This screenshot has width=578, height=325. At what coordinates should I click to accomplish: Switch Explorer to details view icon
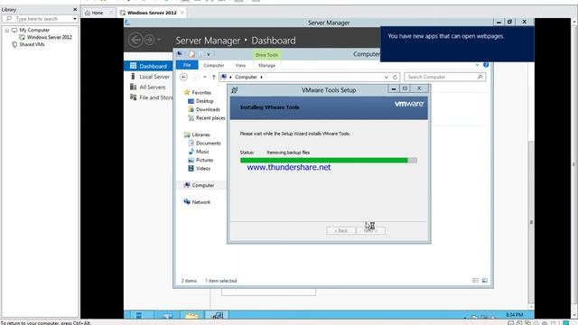click(x=476, y=281)
